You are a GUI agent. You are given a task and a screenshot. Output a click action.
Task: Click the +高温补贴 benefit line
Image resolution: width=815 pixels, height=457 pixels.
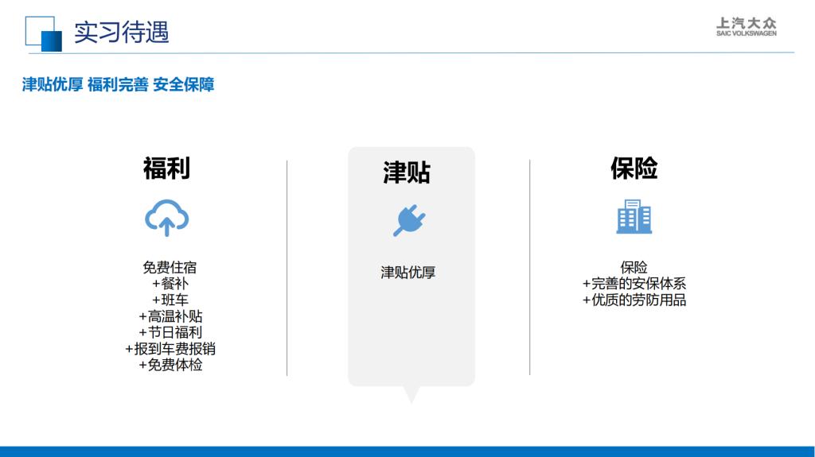170,316
